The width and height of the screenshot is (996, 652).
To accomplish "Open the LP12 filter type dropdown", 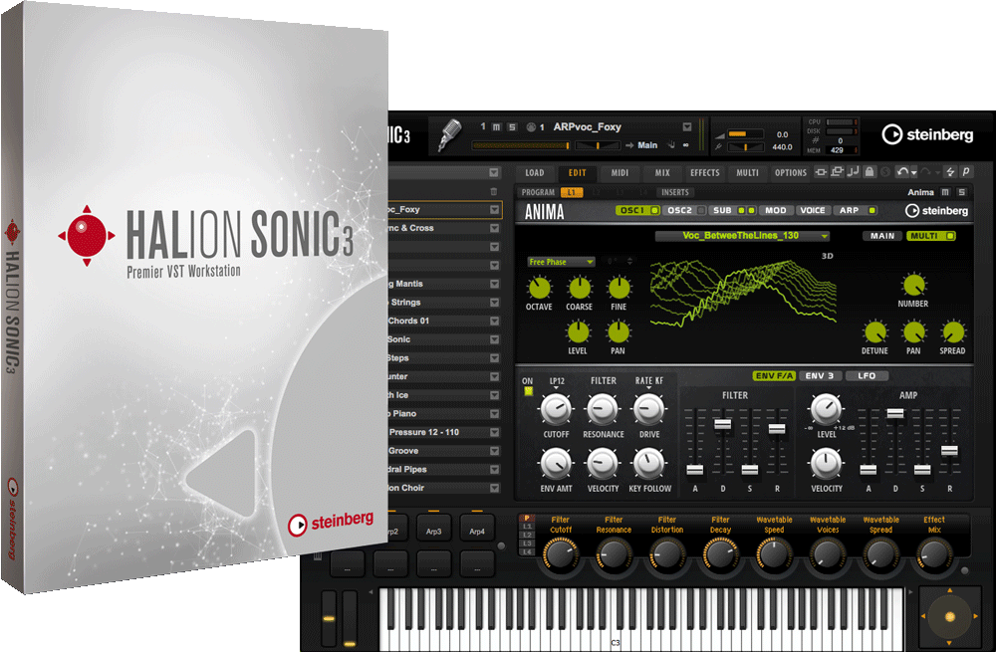I will point(557,382).
